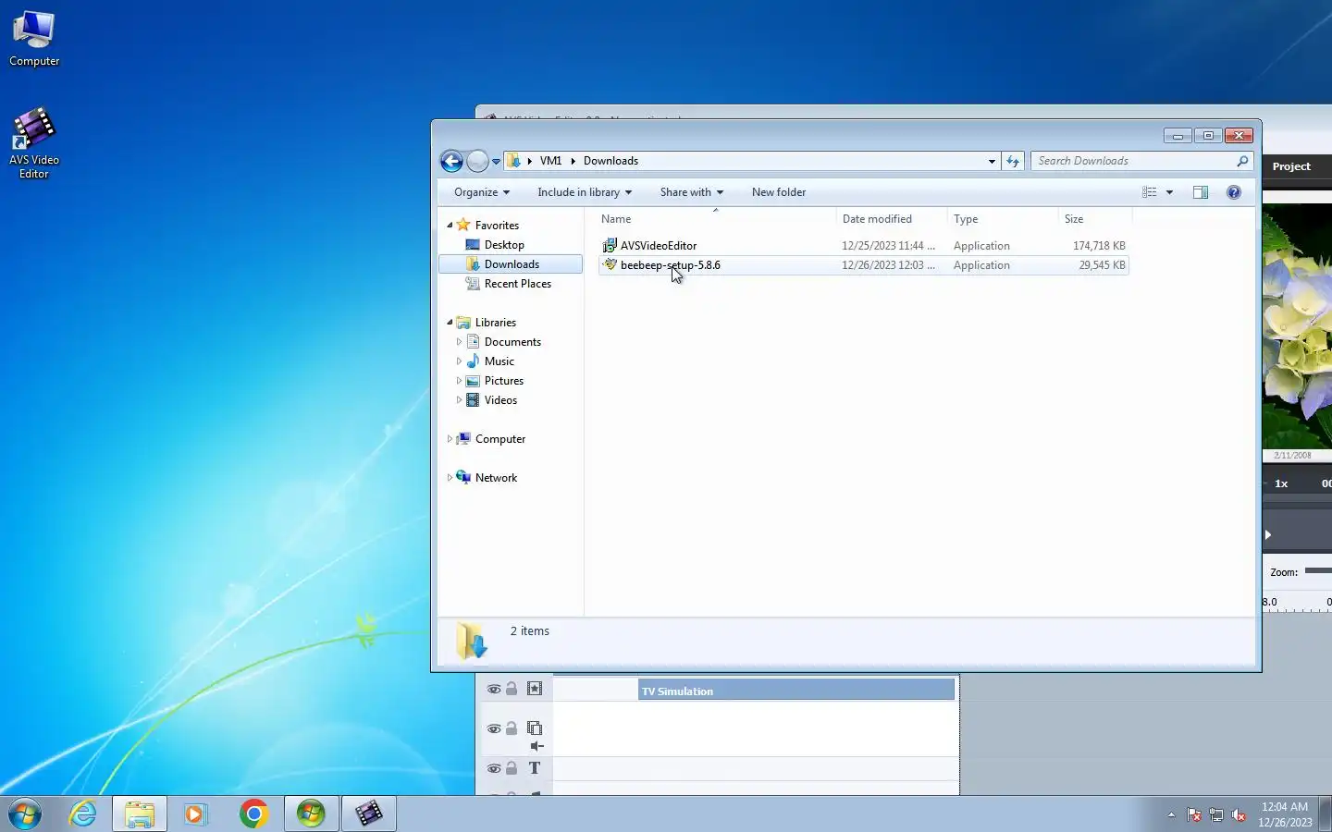Open the view options dropdown arrow
The height and width of the screenshot is (832, 1332).
(x=1169, y=192)
